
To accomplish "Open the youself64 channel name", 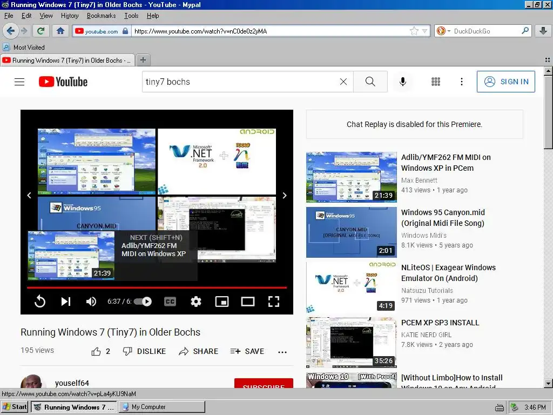I will point(72,383).
